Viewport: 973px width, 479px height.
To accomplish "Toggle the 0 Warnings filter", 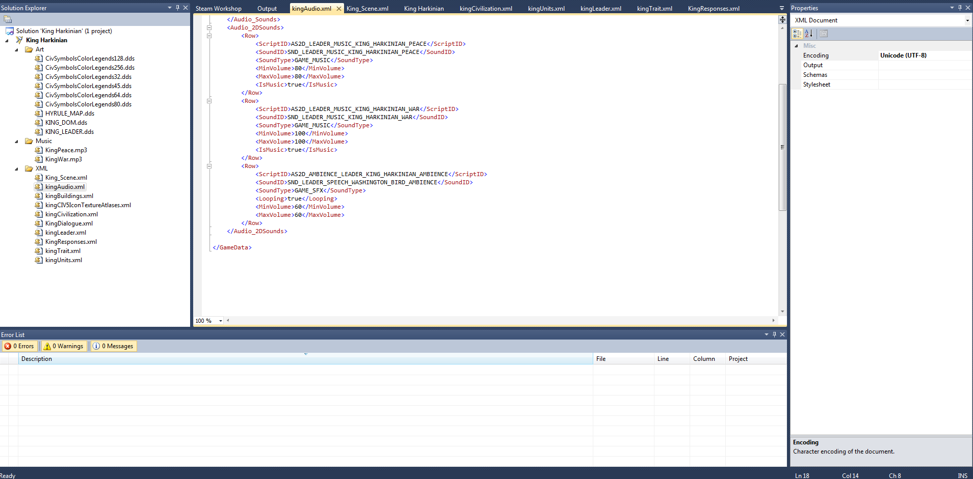I will 64,346.
